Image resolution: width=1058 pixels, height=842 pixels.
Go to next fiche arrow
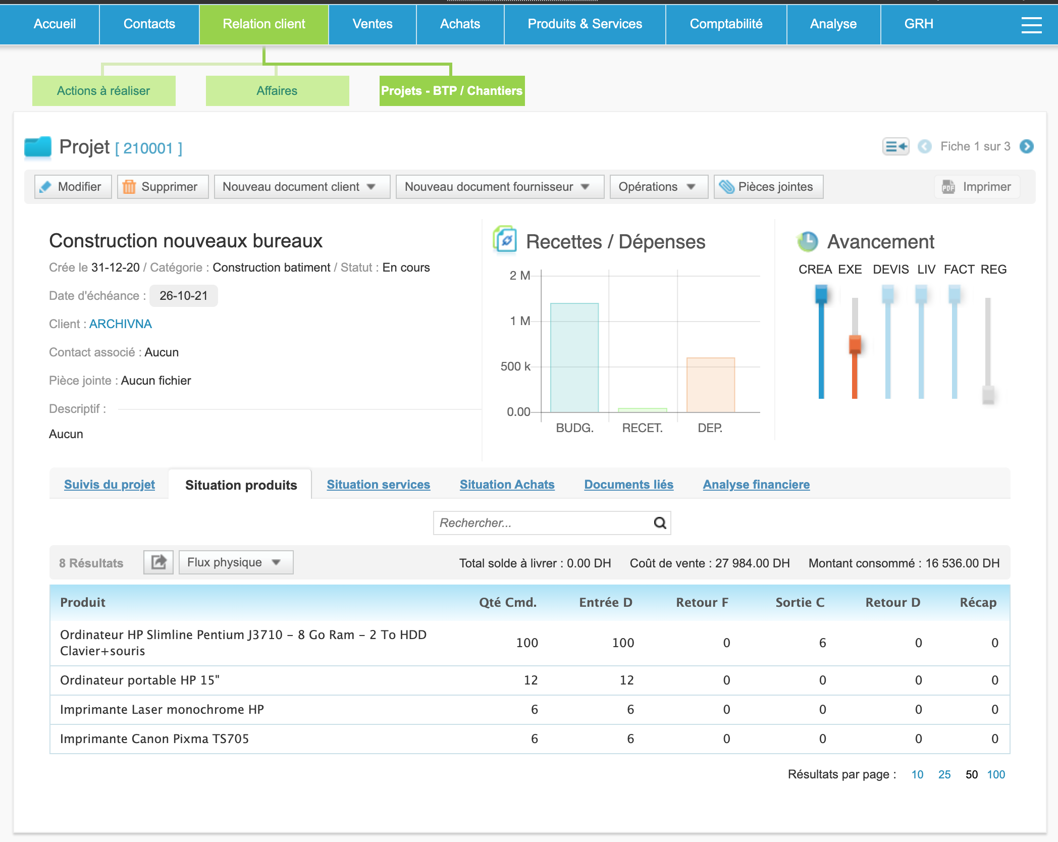[x=1026, y=146]
